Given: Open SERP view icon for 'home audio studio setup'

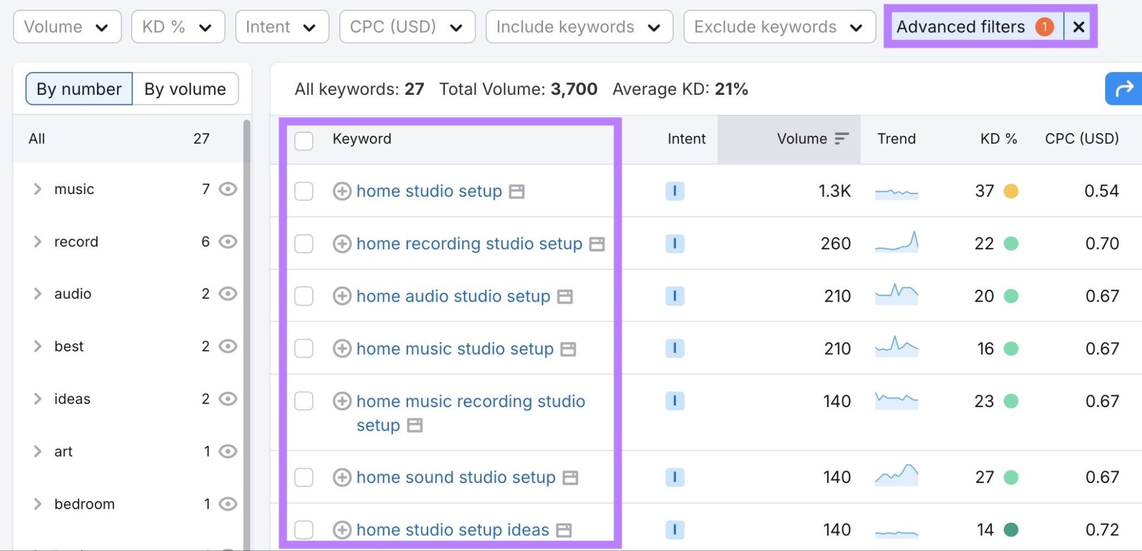Looking at the screenshot, I should point(565,297).
